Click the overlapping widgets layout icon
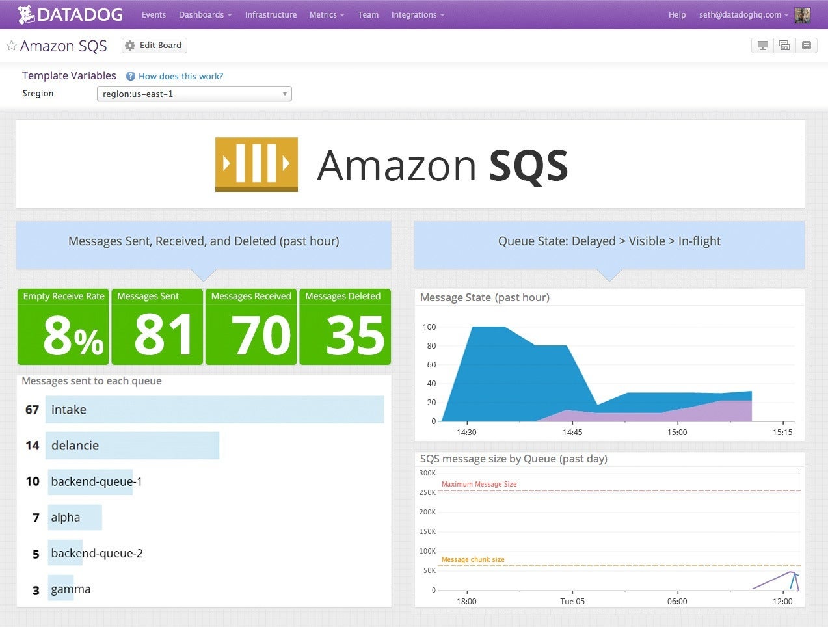Viewport: 828px width, 627px height. [784, 45]
